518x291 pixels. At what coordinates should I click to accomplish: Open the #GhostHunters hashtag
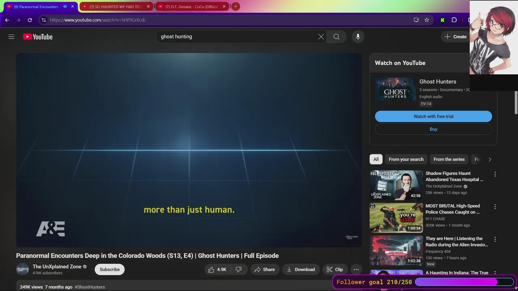[89, 287]
